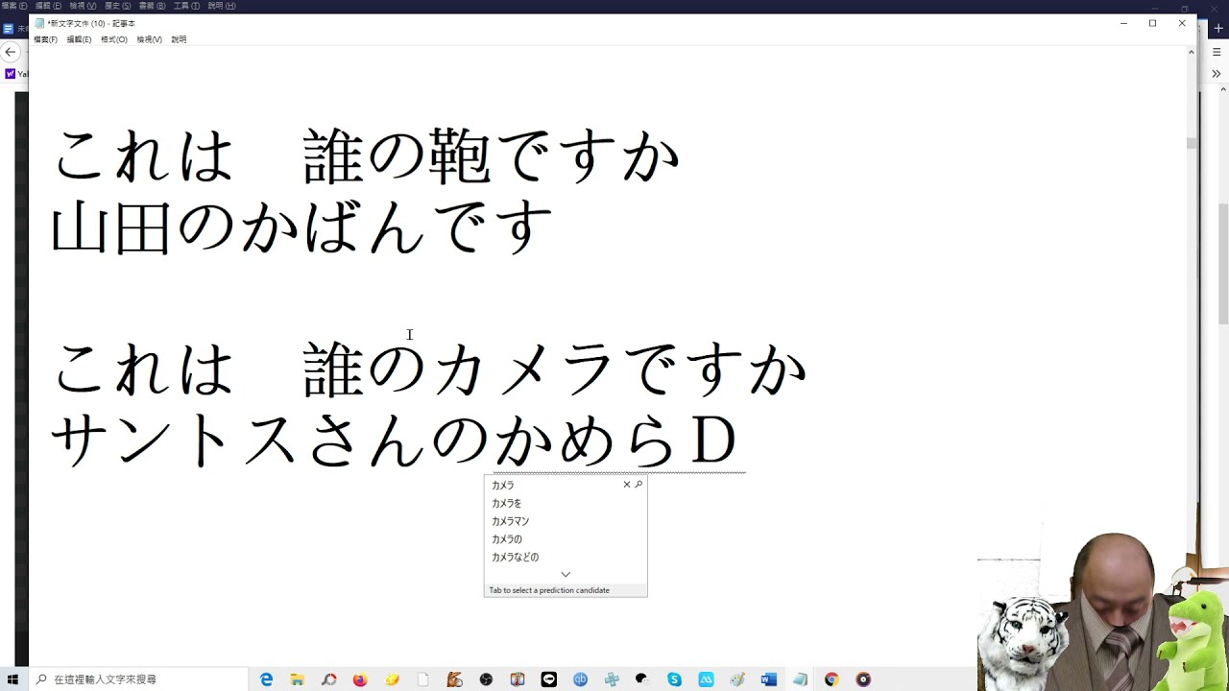Close the IME candidate popup
The height and width of the screenshot is (691, 1229).
click(627, 485)
